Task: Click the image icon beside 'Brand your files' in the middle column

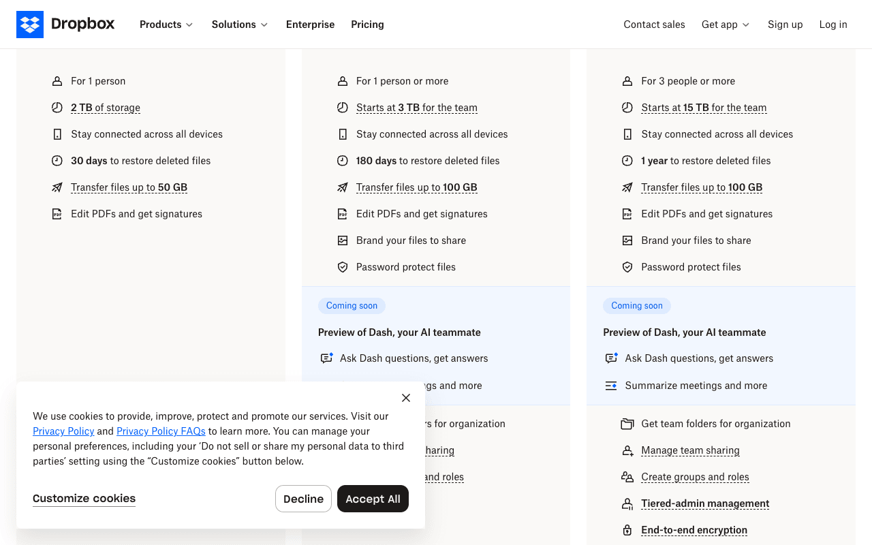Action: tap(343, 240)
